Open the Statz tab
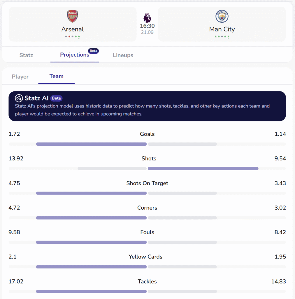Viewport: 295px width, 299px height. click(x=26, y=55)
